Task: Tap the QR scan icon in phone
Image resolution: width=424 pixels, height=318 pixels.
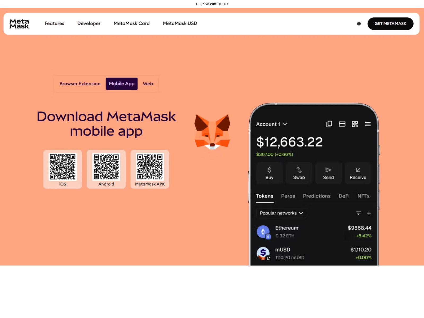Action: 355,124
